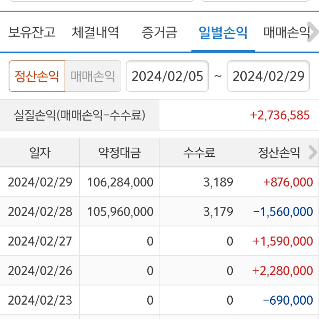Click the 수수료 column header

[199, 153]
